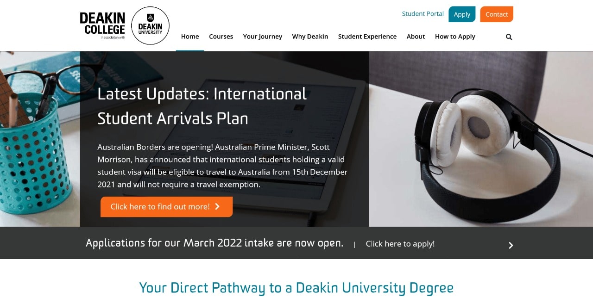The width and height of the screenshot is (593, 297).
Task: Click 'Click here to apply!' link
Action: point(400,244)
